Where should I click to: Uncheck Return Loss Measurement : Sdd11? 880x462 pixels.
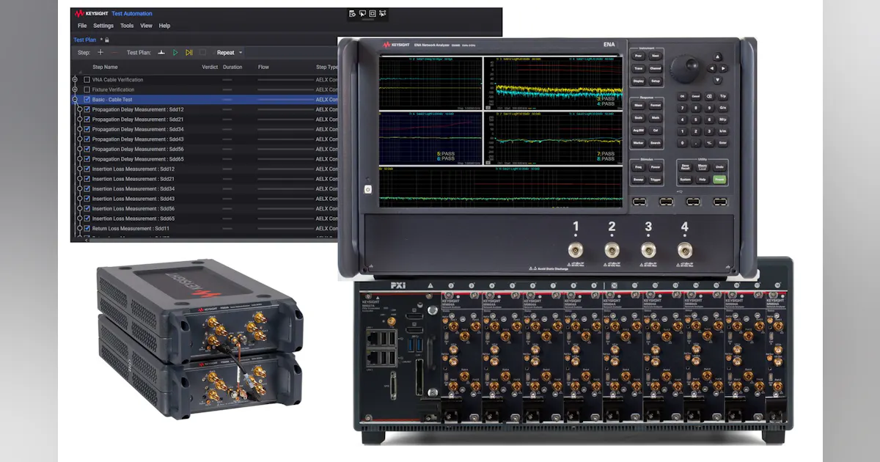pyautogui.click(x=87, y=229)
